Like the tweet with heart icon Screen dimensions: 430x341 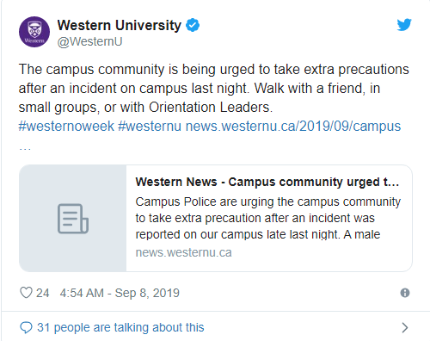pyautogui.click(x=26, y=293)
